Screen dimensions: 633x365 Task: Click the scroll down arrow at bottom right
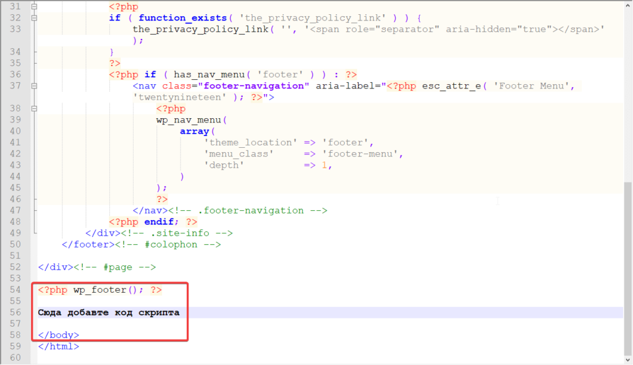click(628, 359)
